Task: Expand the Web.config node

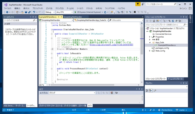Action: click(150, 51)
